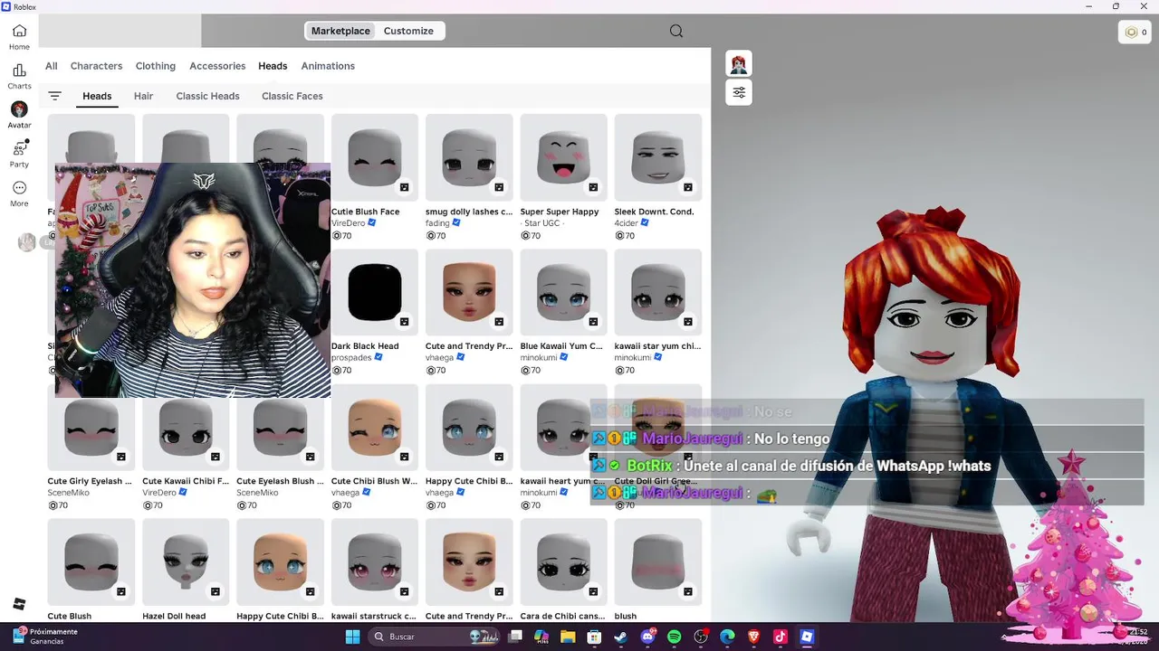
Task: Select the kawaii star yum chibi head
Action: [x=658, y=292]
